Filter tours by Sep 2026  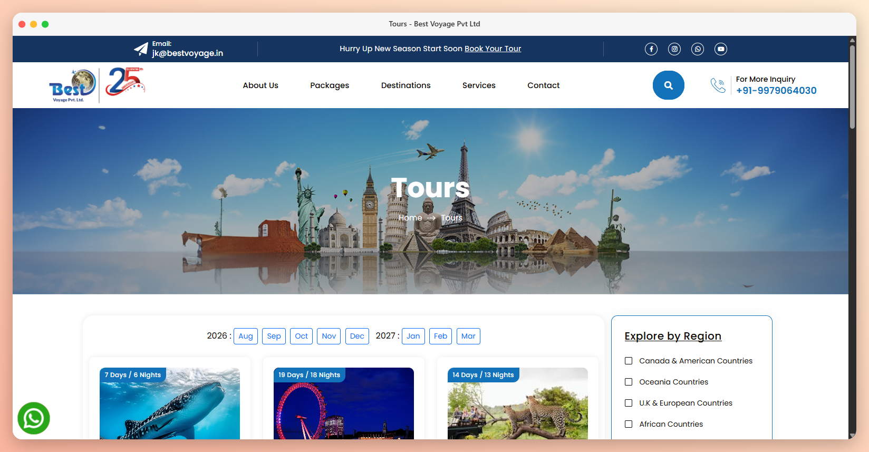pyautogui.click(x=274, y=336)
